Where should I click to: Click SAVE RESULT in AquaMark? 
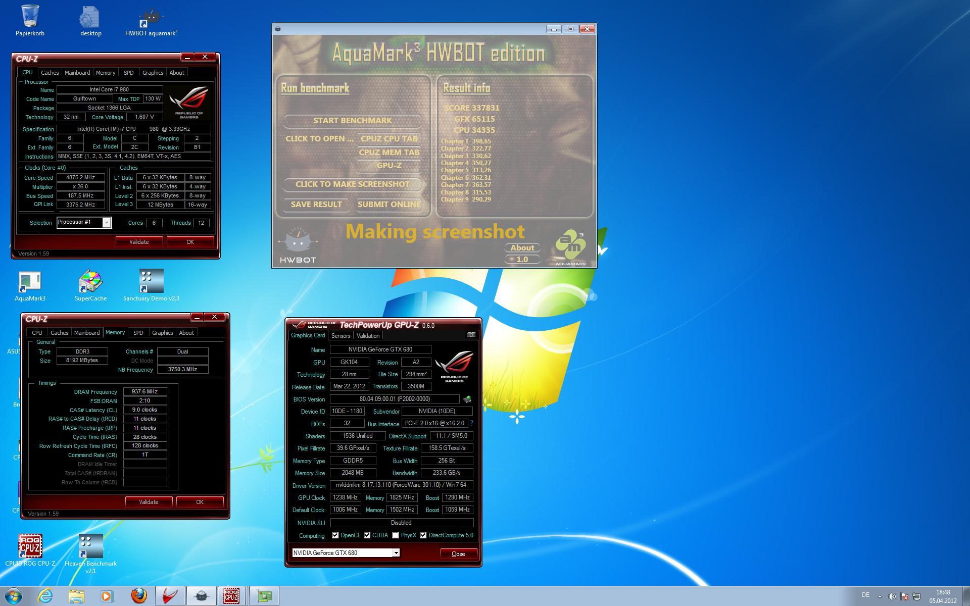coord(316,205)
